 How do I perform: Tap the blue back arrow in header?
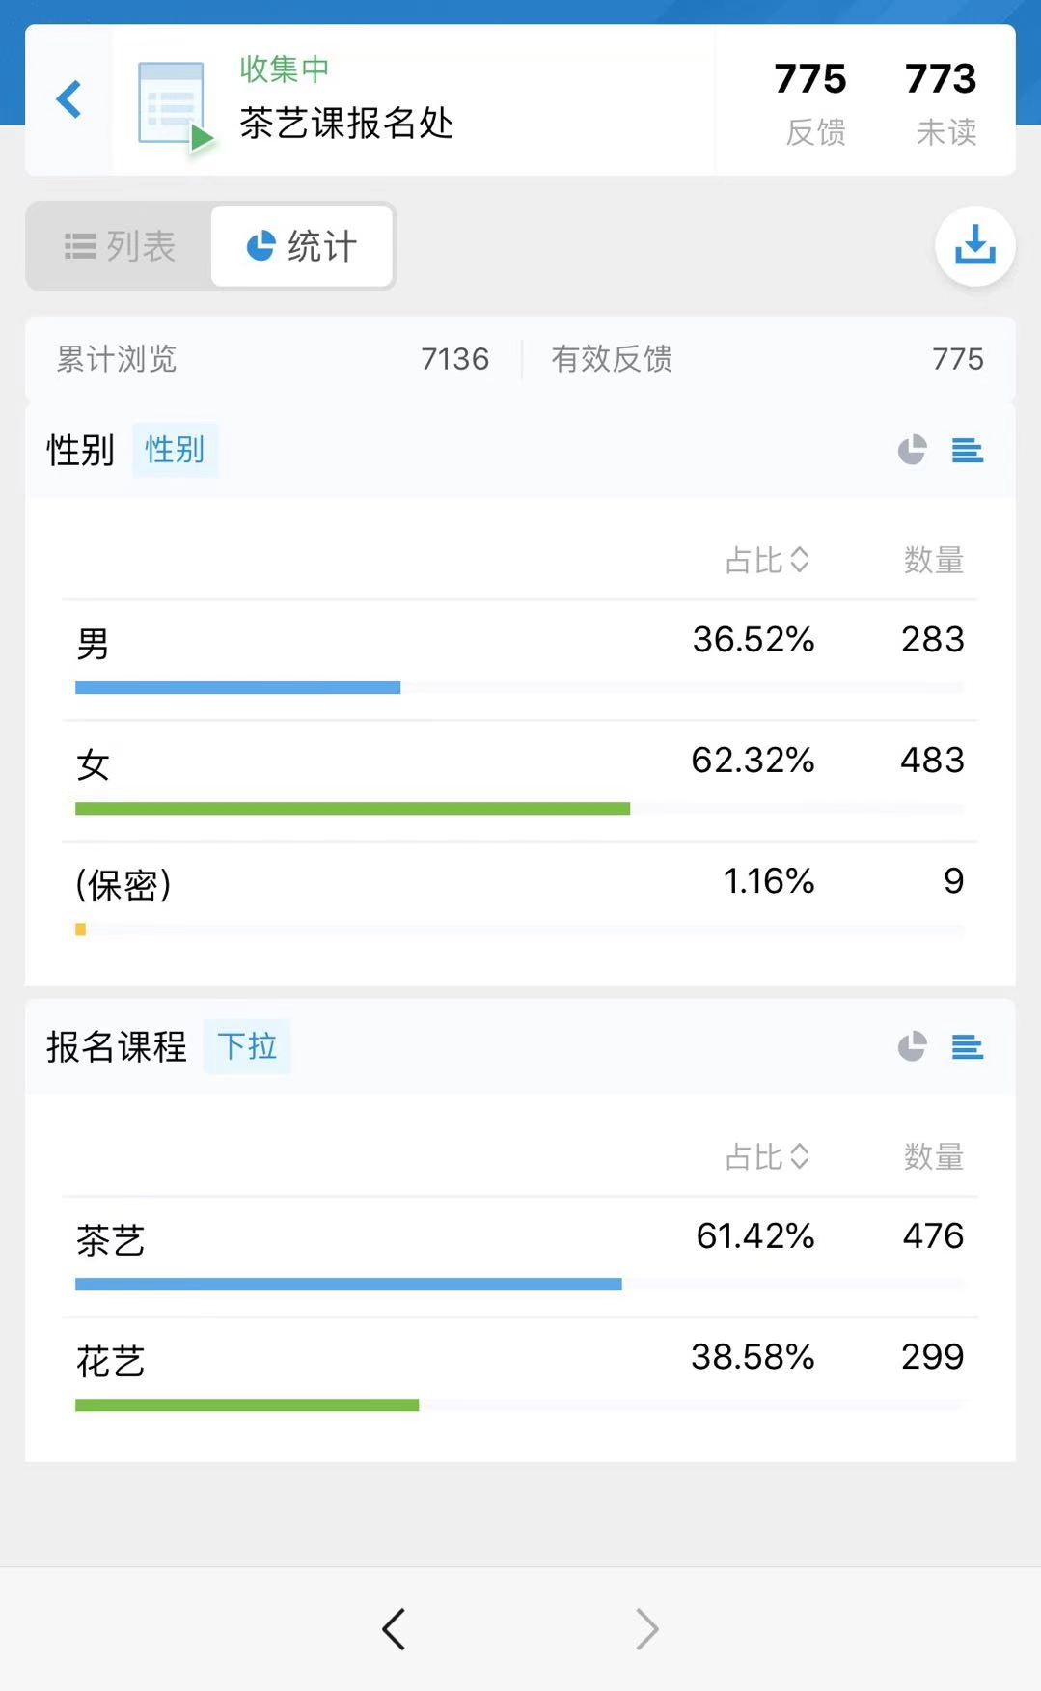(x=68, y=99)
